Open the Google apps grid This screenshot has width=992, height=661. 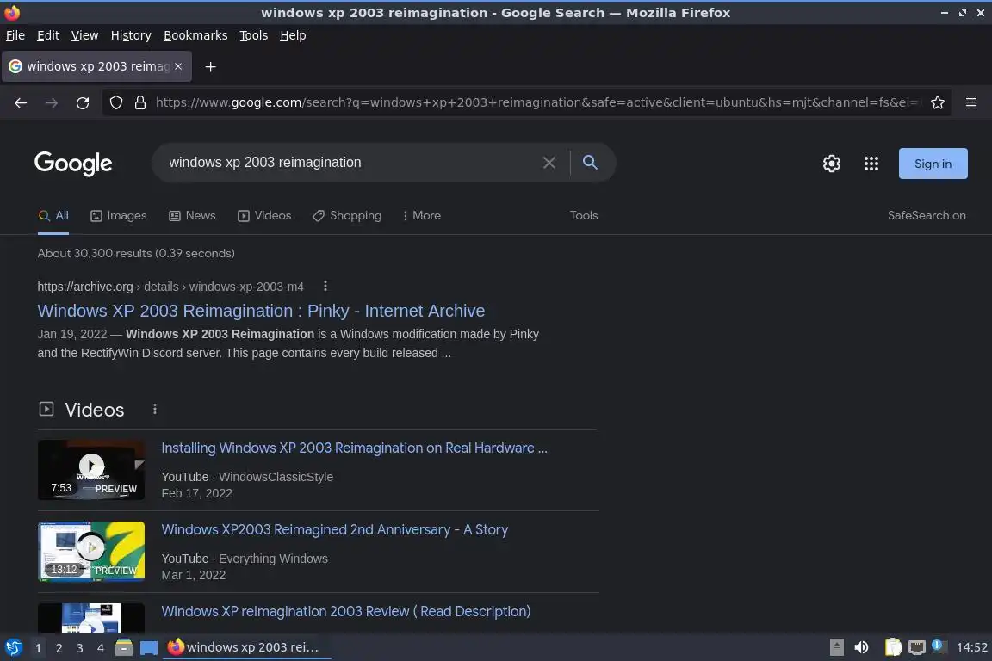coord(871,164)
